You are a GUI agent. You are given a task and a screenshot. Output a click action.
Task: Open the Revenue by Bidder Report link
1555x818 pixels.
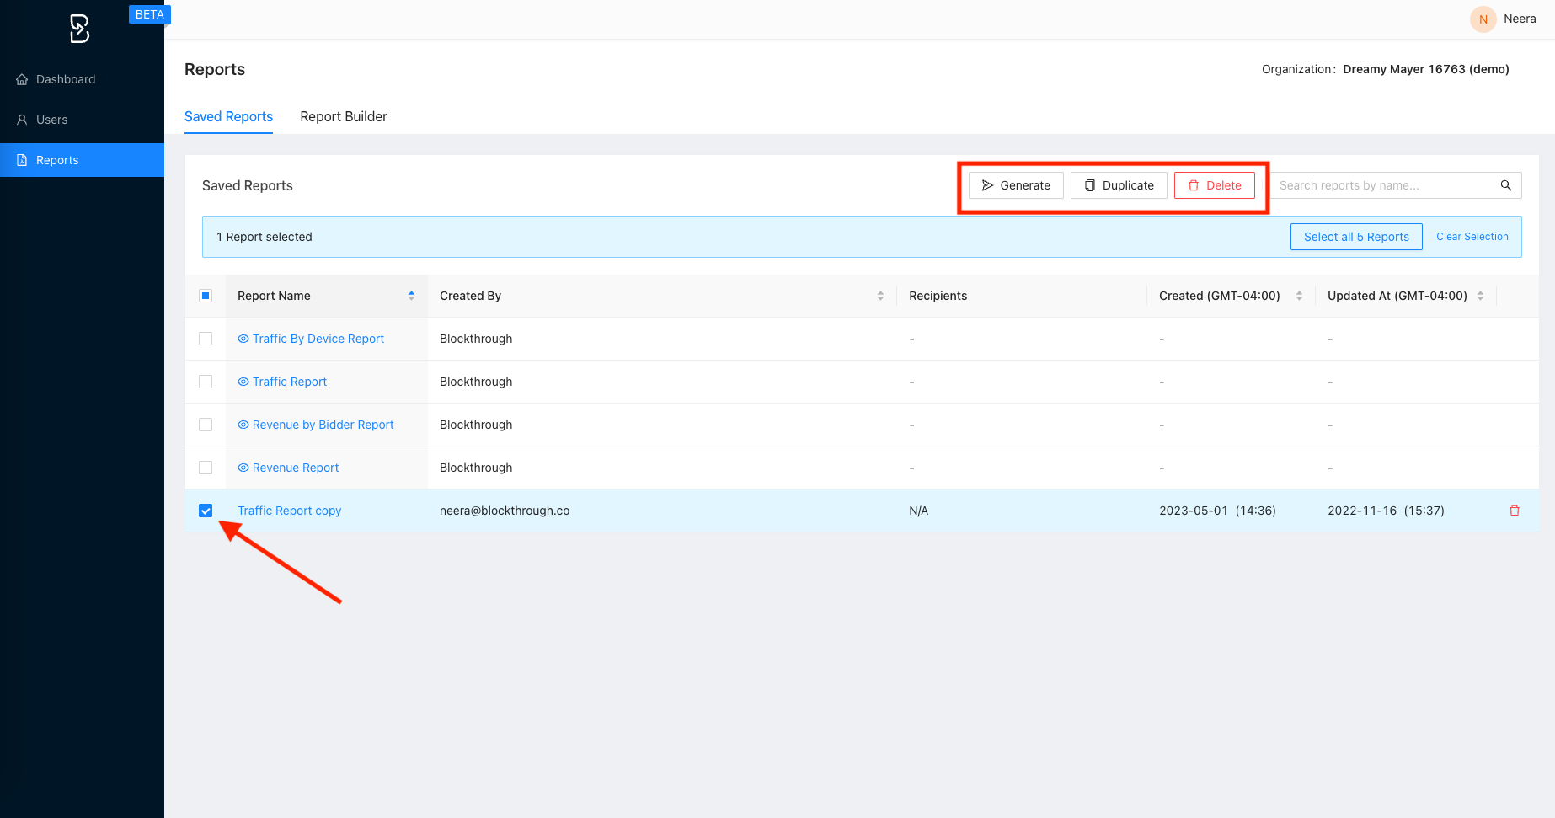(x=323, y=425)
